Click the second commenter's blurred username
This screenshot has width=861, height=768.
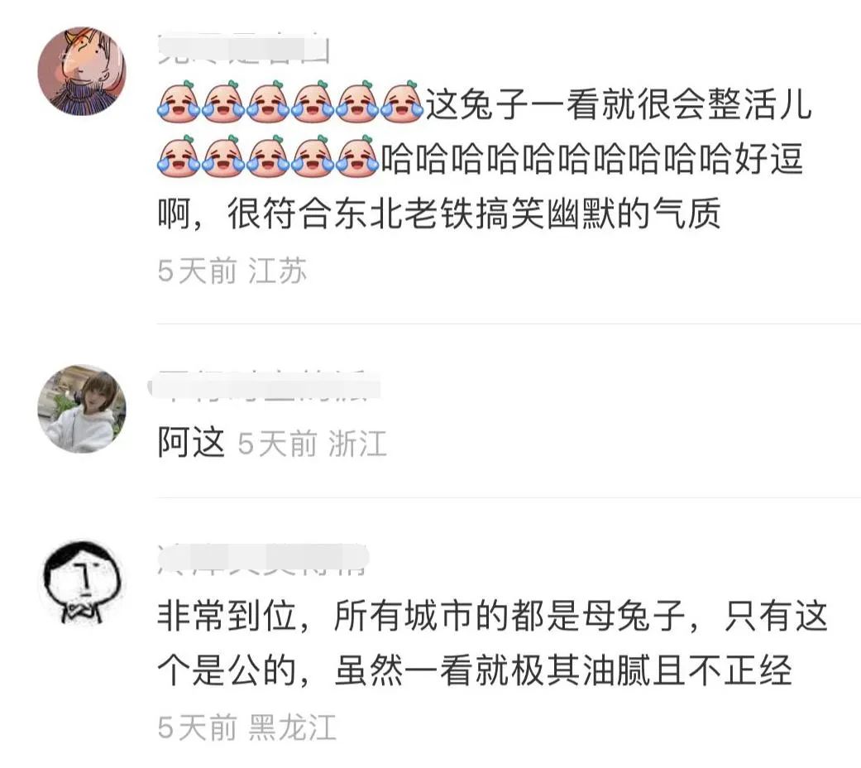pos(265,386)
